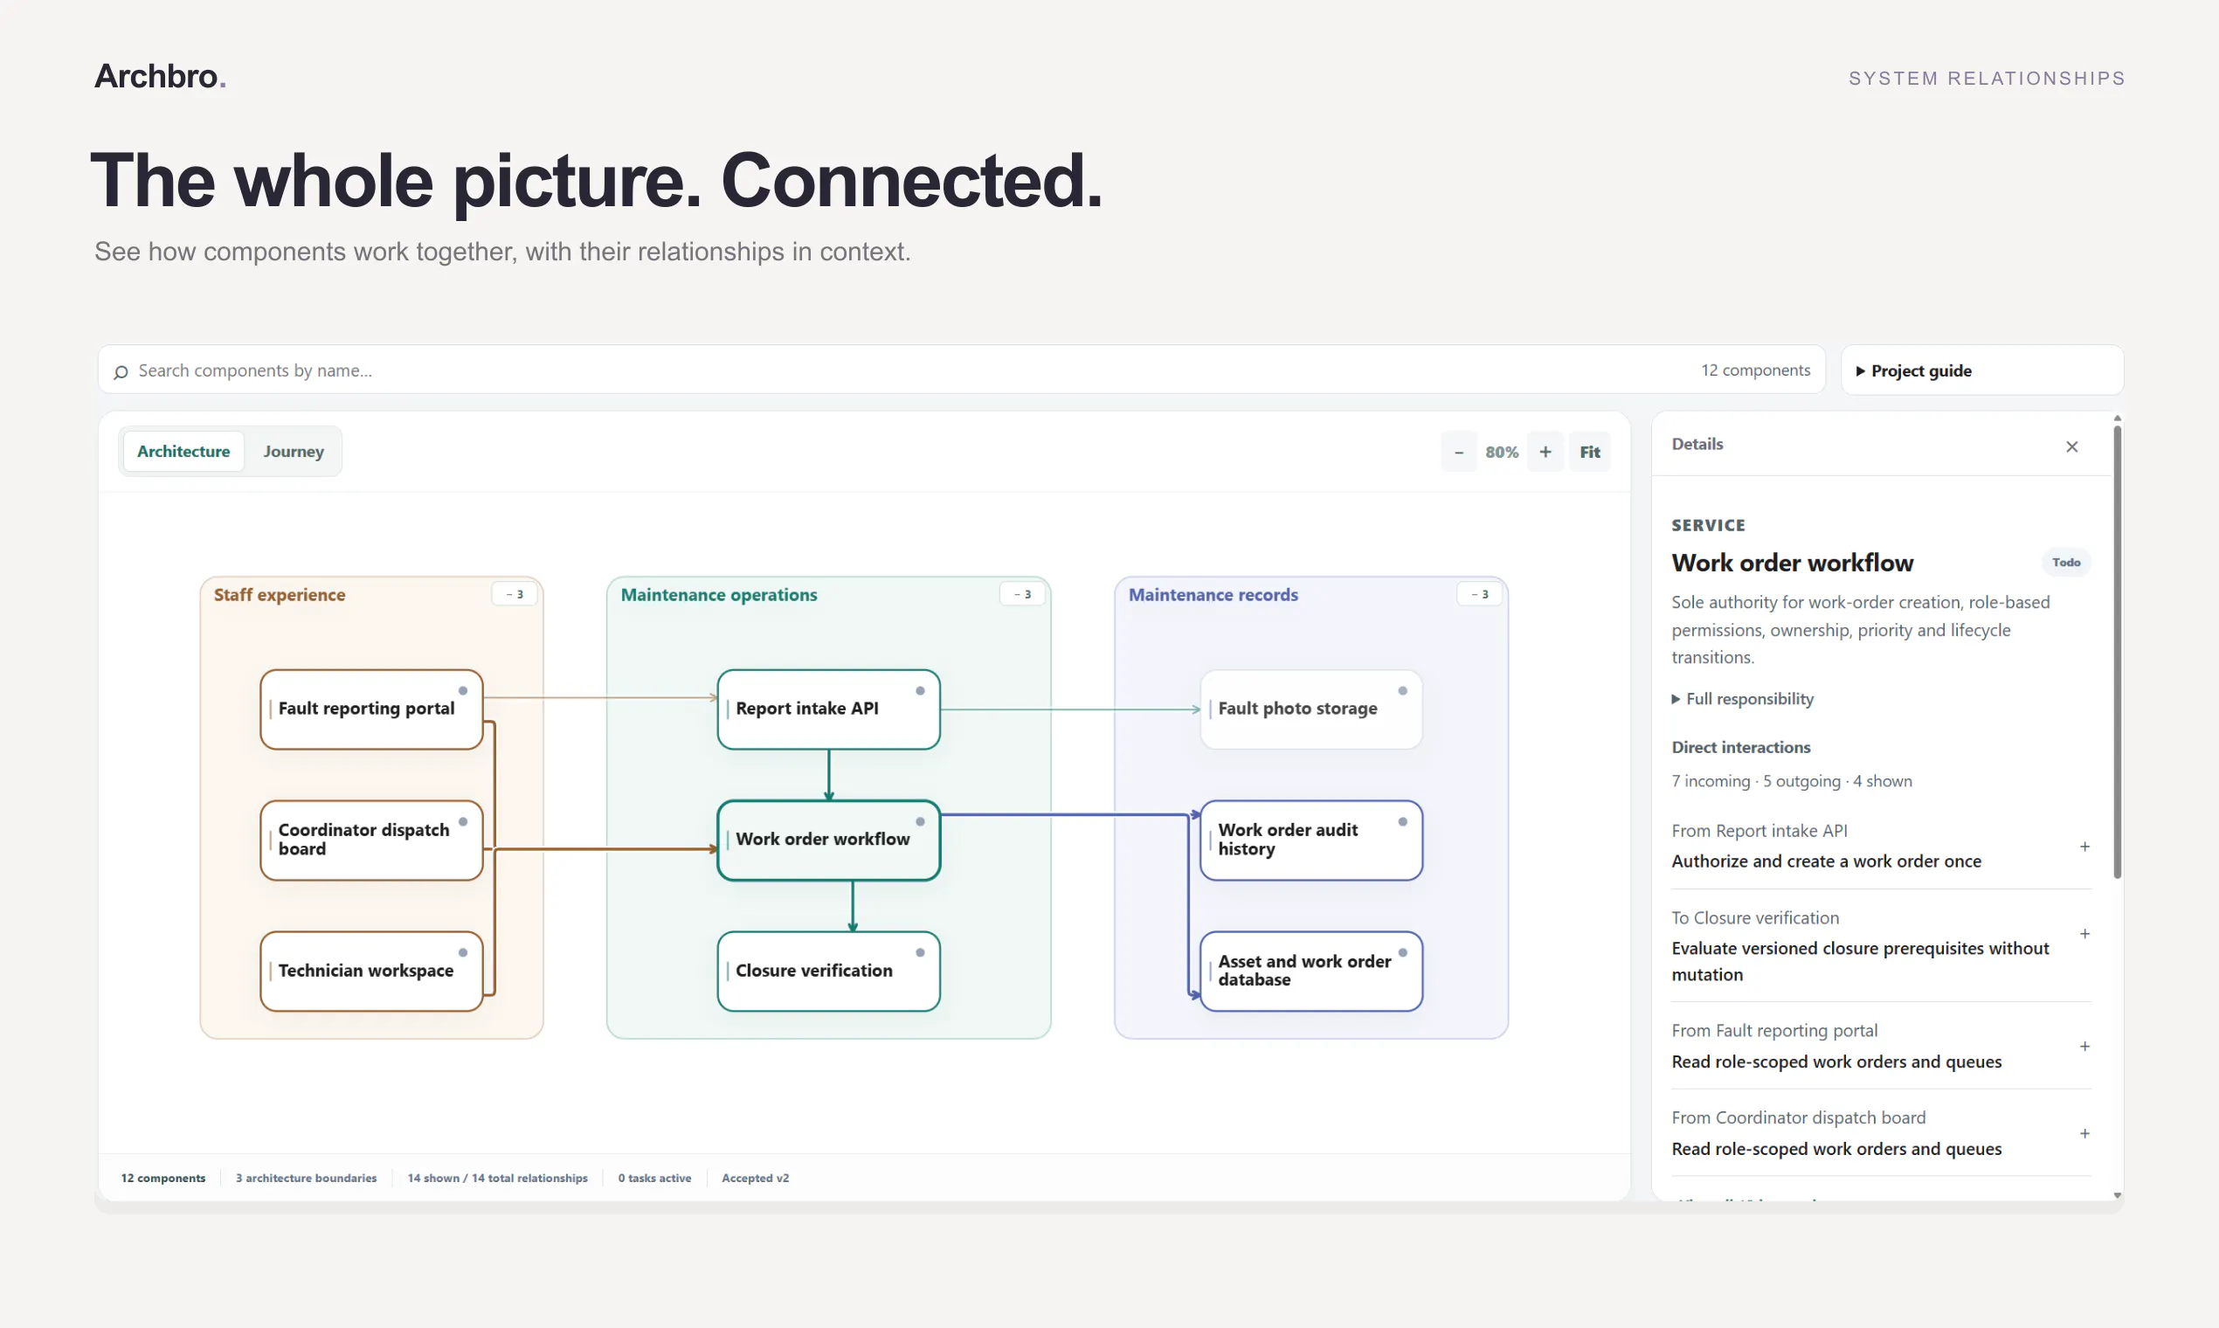The width and height of the screenshot is (2219, 1328).
Task: Click 'Accepted v2' status entry
Action: (755, 1178)
